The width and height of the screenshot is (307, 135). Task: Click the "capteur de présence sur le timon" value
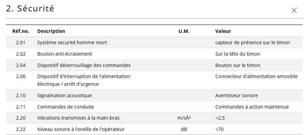coord(253,43)
